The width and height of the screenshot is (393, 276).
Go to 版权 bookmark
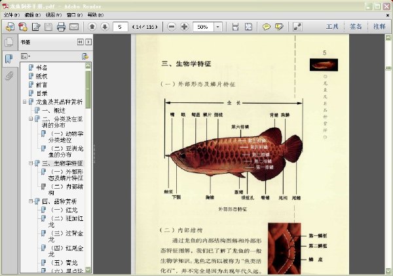(x=42, y=76)
